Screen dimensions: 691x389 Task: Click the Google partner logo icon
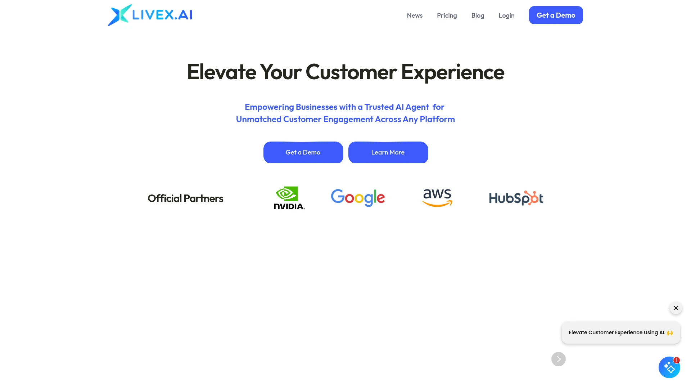pyautogui.click(x=358, y=198)
